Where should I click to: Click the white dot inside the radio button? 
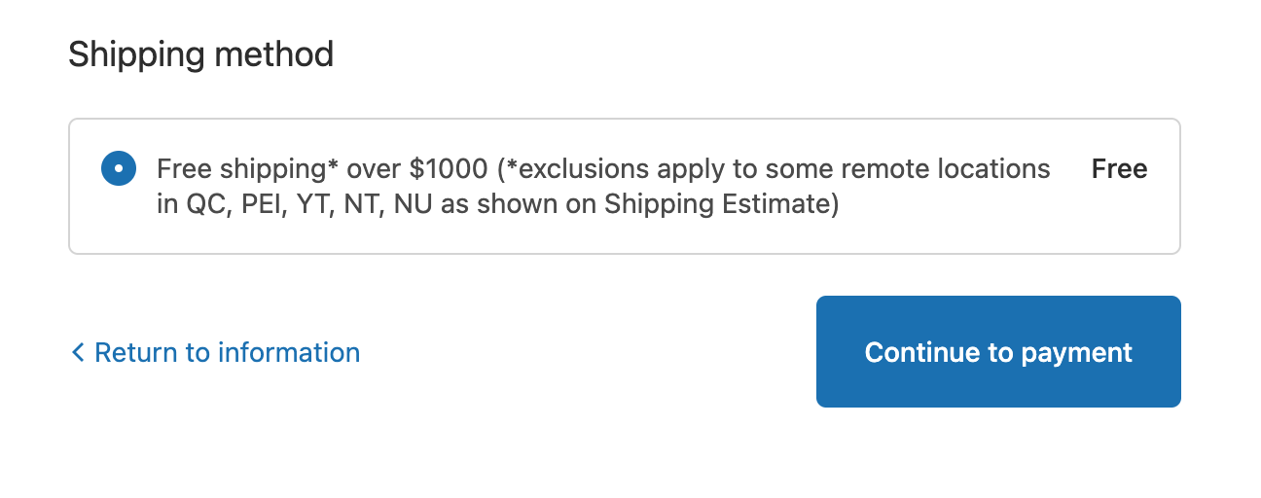pos(118,168)
